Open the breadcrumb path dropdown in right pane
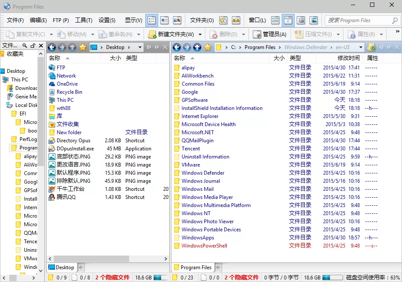The height and width of the screenshot is (282, 402). tap(361, 48)
